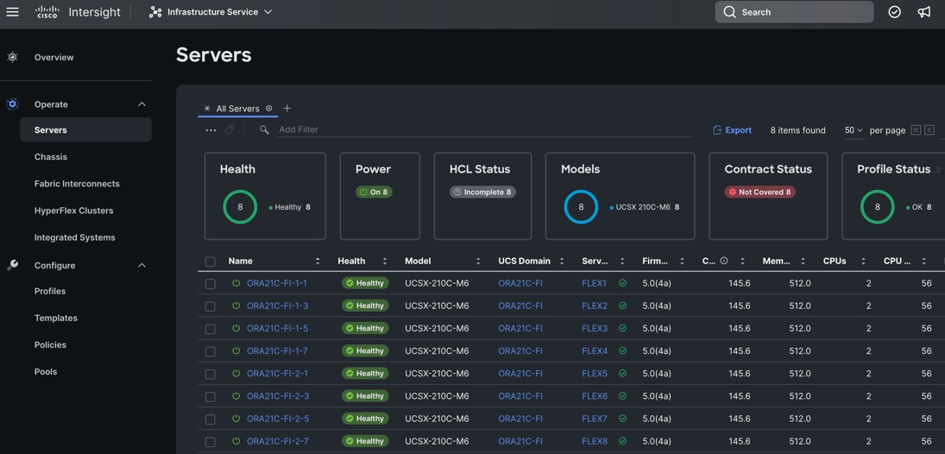Viewport: 945px width, 454px height.
Task: Click the Operate section icon
Action: click(12, 104)
